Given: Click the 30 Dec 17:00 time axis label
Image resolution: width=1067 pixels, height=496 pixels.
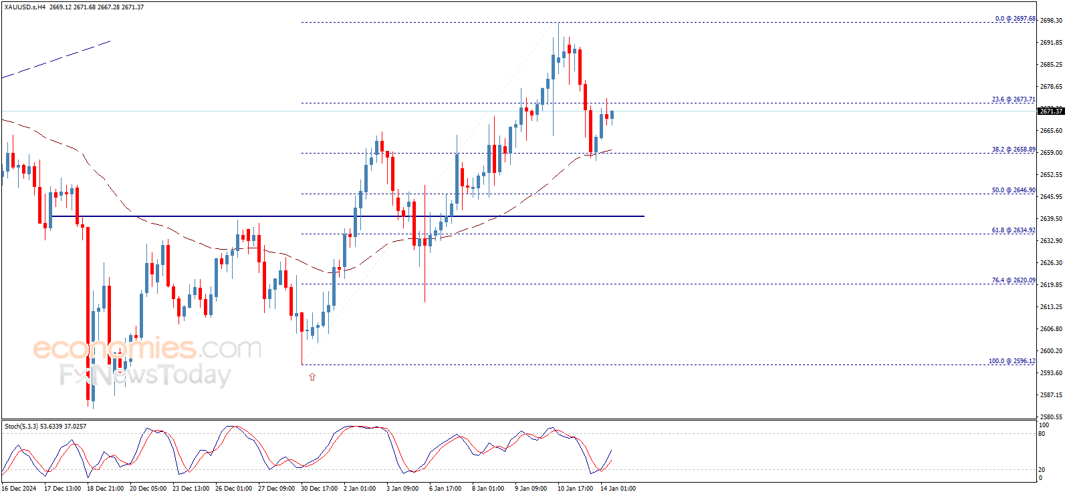Looking at the screenshot, I should (x=319, y=489).
